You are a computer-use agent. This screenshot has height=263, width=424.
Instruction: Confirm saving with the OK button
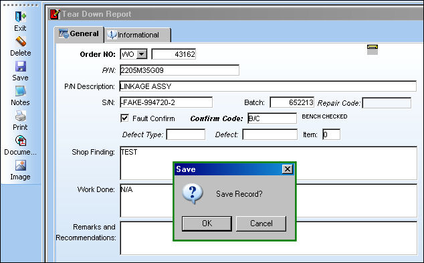click(207, 224)
